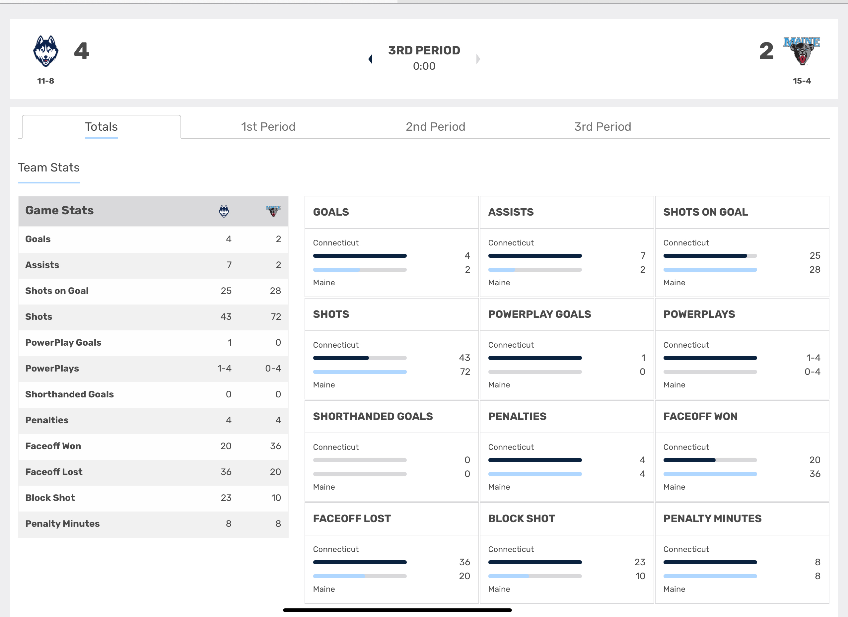Click small Huskies logo in Game Stats header

[x=224, y=211]
